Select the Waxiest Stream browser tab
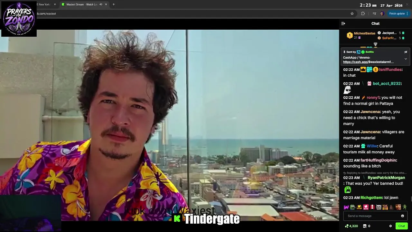This screenshot has height=232, width=412. tap(81, 5)
